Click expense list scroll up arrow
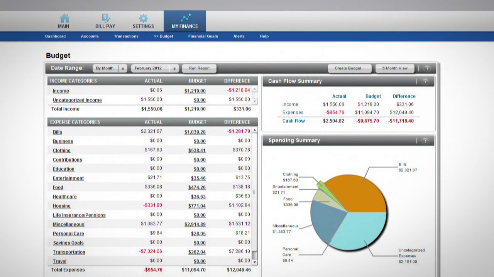The height and width of the screenshot is (277, 494). 254,131
